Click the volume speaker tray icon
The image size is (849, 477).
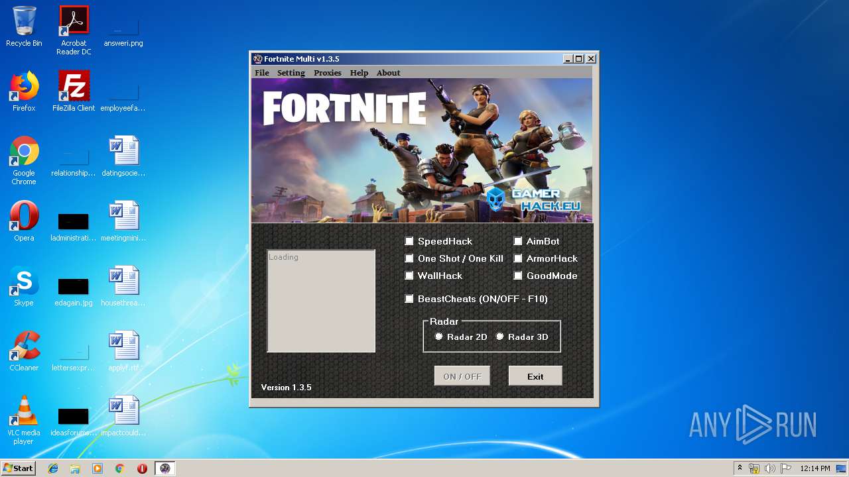[770, 468]
